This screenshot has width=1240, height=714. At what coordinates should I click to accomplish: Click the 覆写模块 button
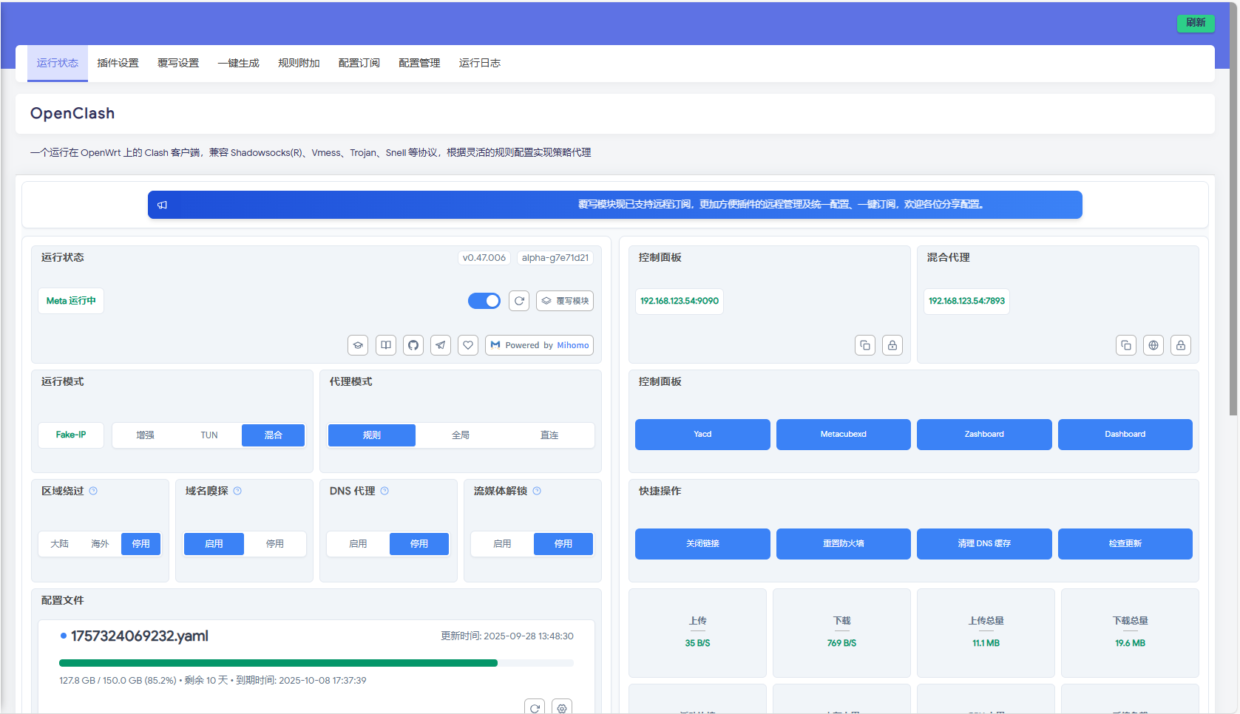pyautogui.click(x=565, y=301)
